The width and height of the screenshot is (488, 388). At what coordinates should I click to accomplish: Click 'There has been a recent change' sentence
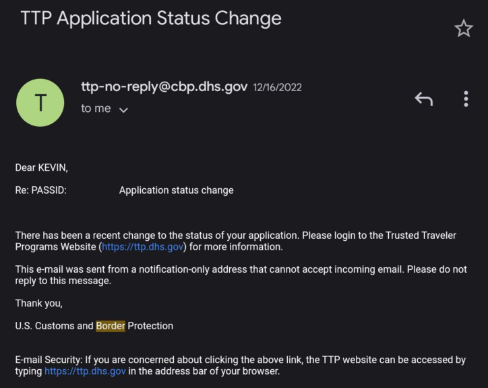pos(94,235)
